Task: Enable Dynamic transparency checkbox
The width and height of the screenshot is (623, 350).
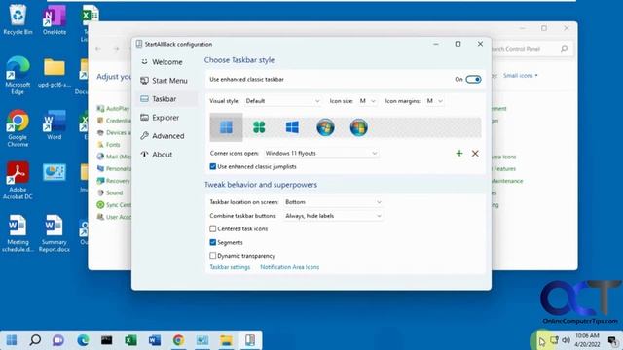Action: [212, 256]
